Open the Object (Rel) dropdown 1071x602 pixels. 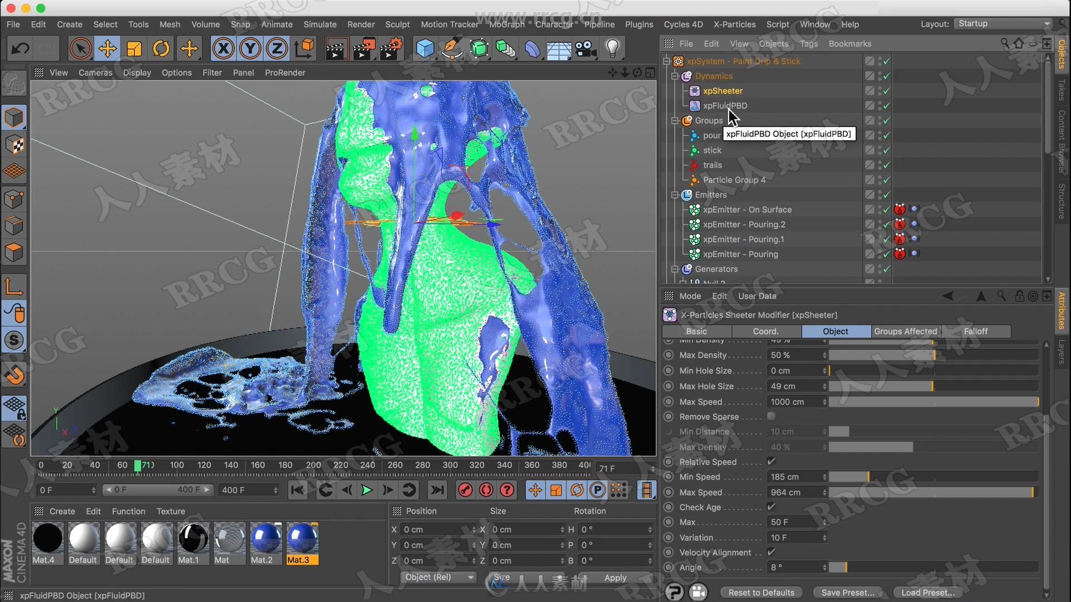tap(440, 577)
